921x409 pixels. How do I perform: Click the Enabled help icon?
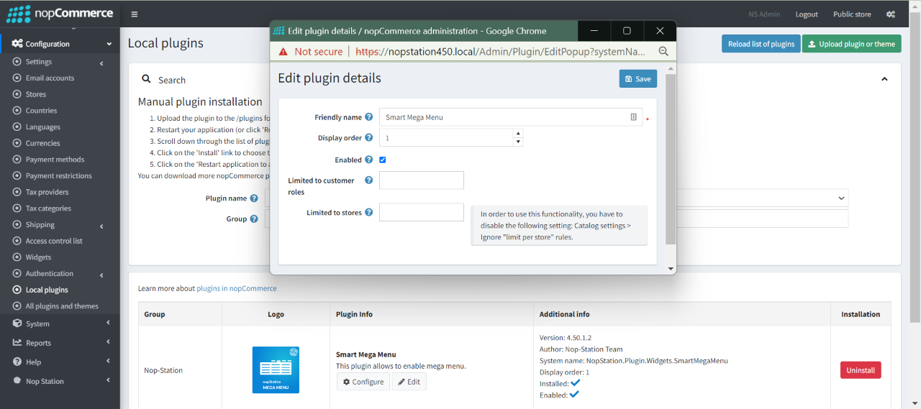click(368, 160)
